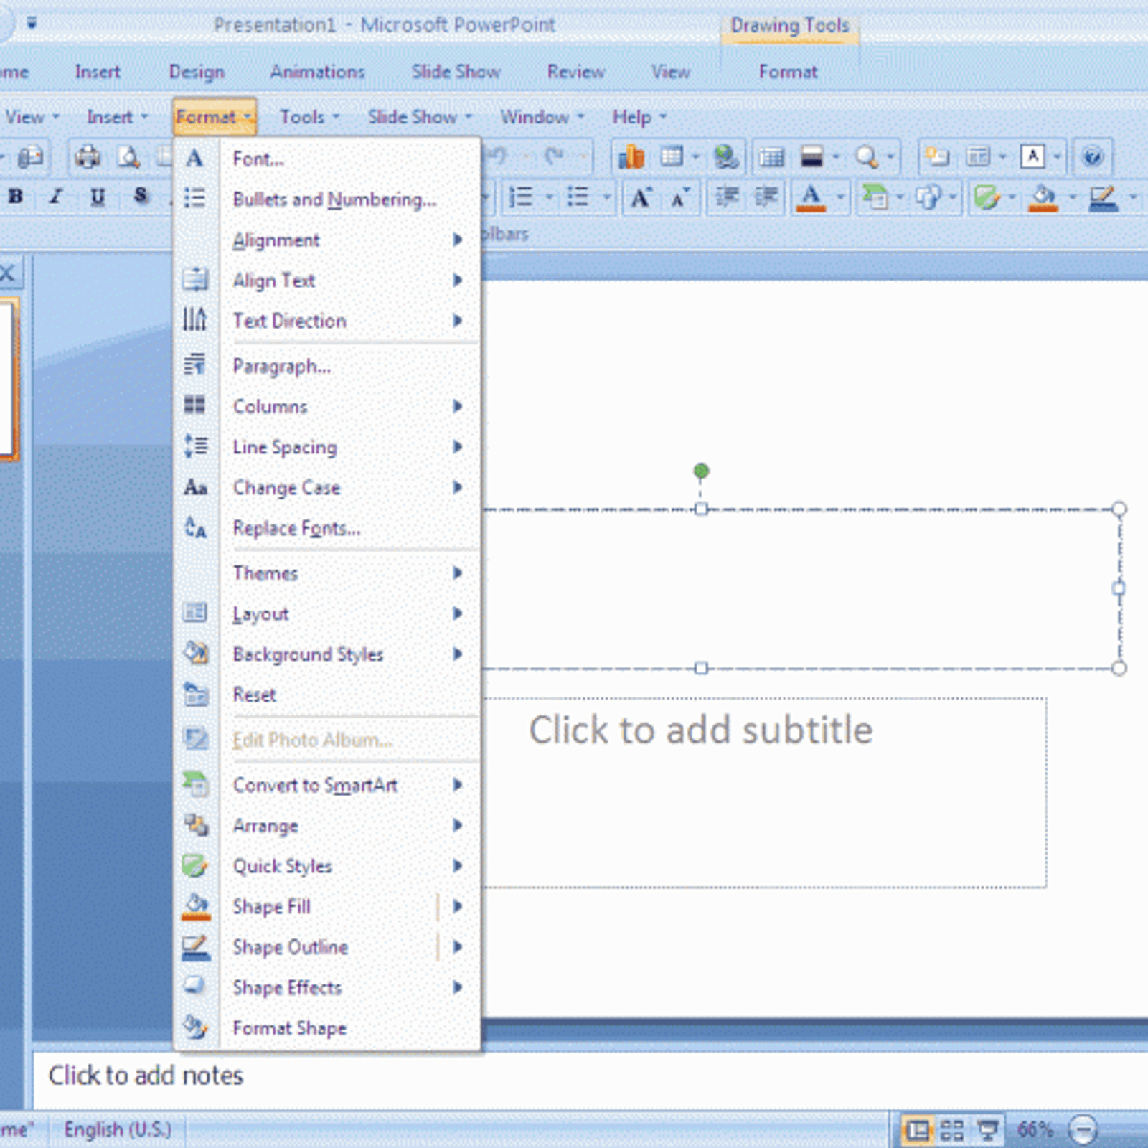Viewport: 1148px width, 1148px height.
Task: Expand the Background Styles submenu
Action: pyautogui.click(x=308, y=654)
